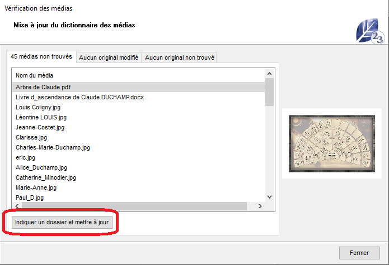Select the 'Livre d_ascendance de Claude DUCHAMP.docx' entry
This screenshot has height=265, width=389.
79,97
